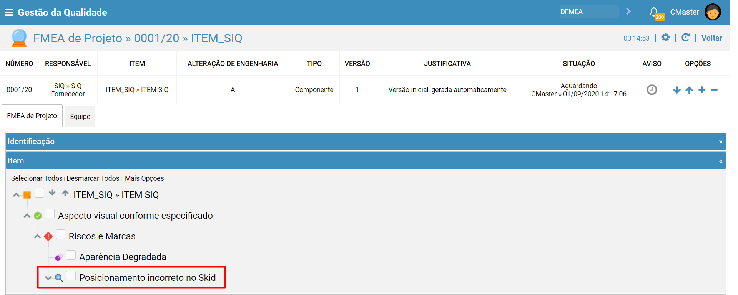Viewport: 738px width, 295px height.
Task: Click the blue up arrow in OPÇÕES
Action: pos(689,90)
